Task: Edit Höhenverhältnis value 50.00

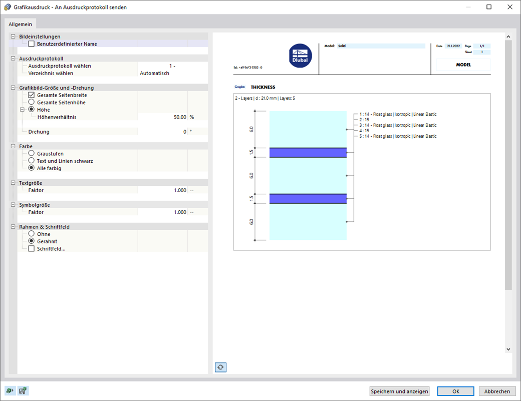Action: coord(163,117)
